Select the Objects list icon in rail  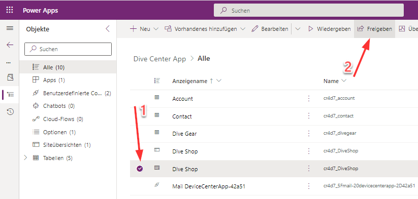tap(10, 94)
